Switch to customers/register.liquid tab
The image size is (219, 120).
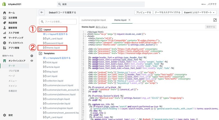click(x=94, y=20)
